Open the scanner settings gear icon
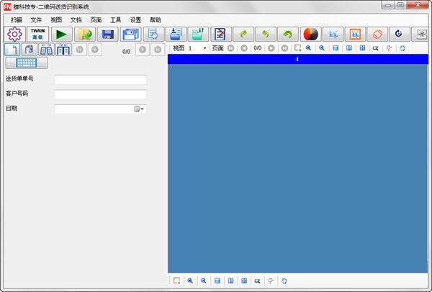 [x=15, y=35]
